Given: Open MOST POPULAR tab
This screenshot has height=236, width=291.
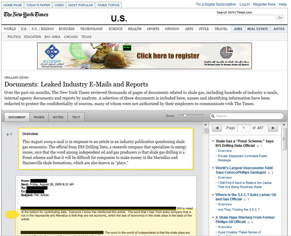Looking at the screenshot, I should click(80, 5).
